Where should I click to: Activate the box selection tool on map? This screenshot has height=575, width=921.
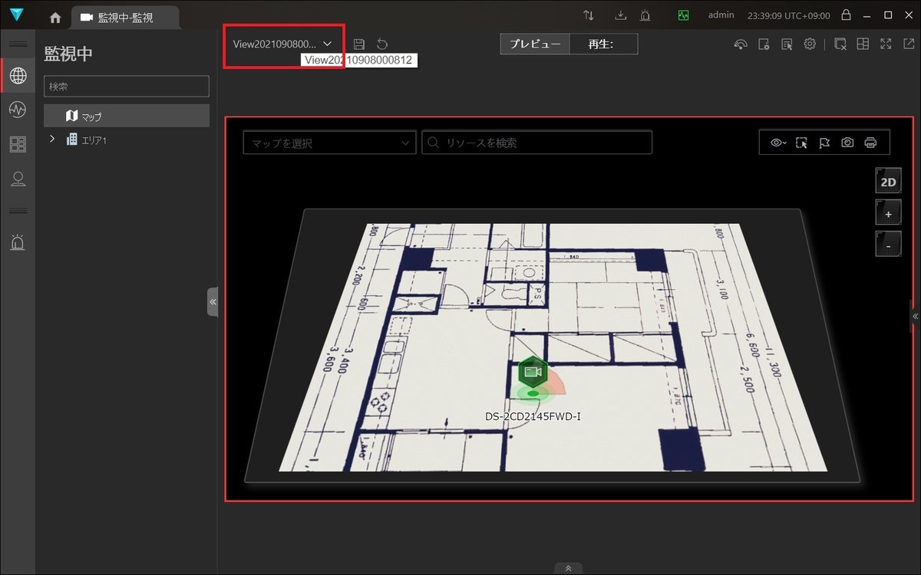click(x=801, y=143)
